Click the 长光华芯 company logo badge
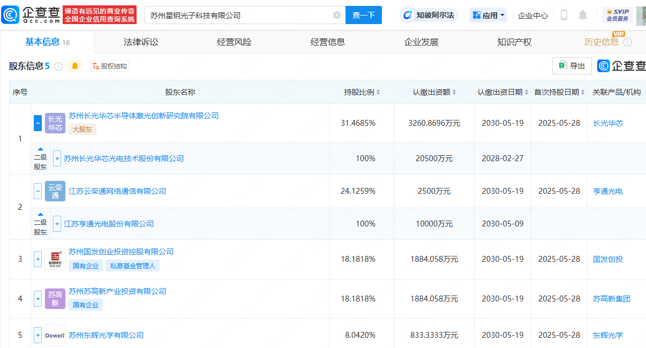Image resolution: width=646 pixels, height=348 pixels. pos(55,123)
